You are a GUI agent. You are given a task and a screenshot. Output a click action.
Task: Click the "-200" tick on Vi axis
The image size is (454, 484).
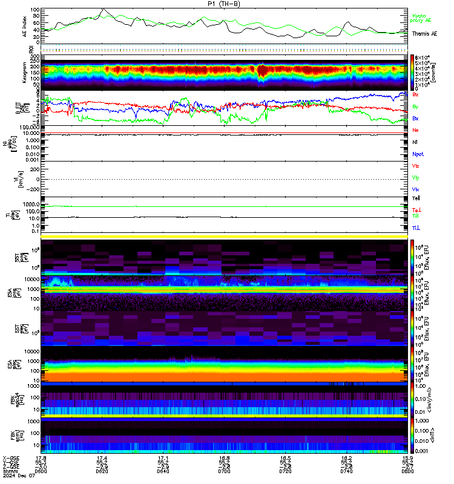(x=33, y=189)
